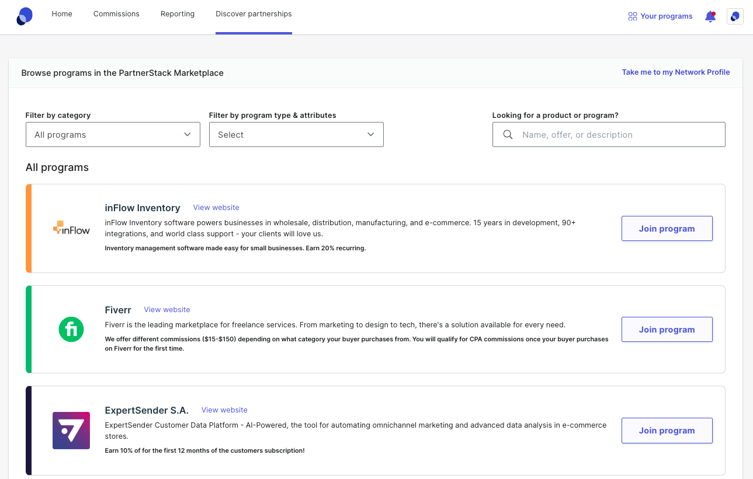Go to the Home tab

click(x=62, y=14)
